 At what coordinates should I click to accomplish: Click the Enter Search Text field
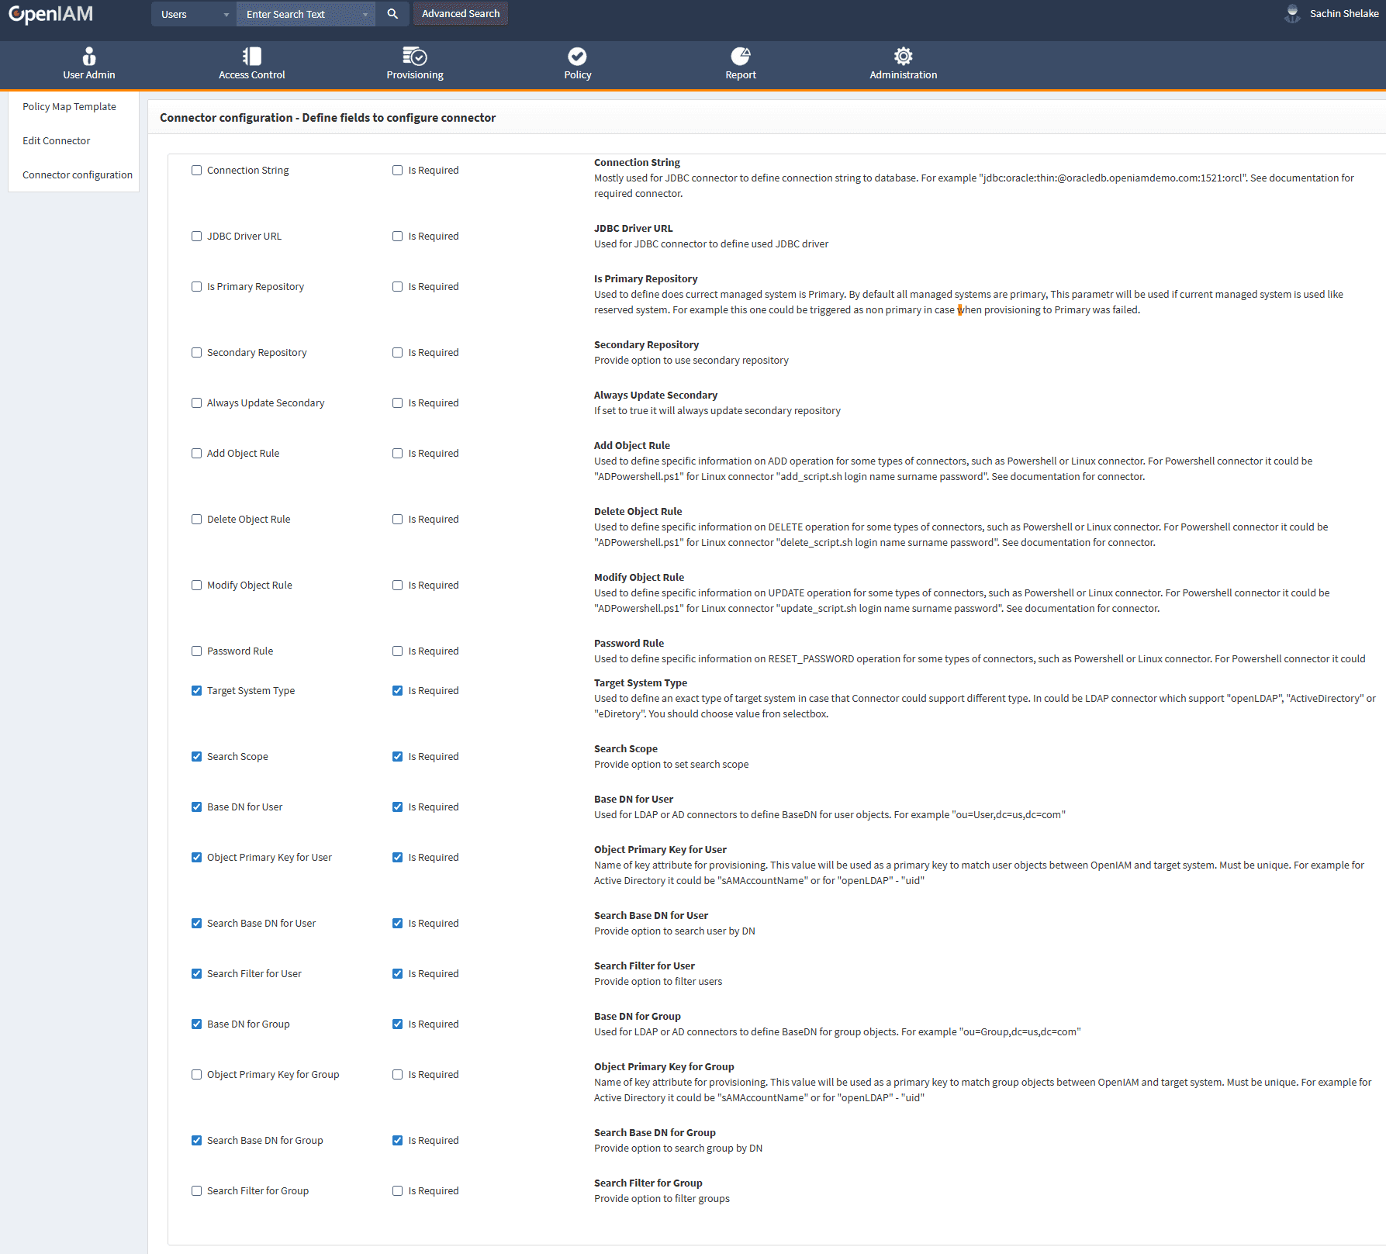click(299, 15)
